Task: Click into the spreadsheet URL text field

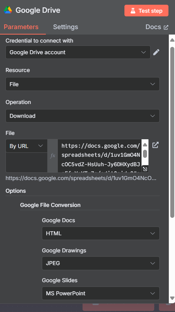Action: coord(100,156)
